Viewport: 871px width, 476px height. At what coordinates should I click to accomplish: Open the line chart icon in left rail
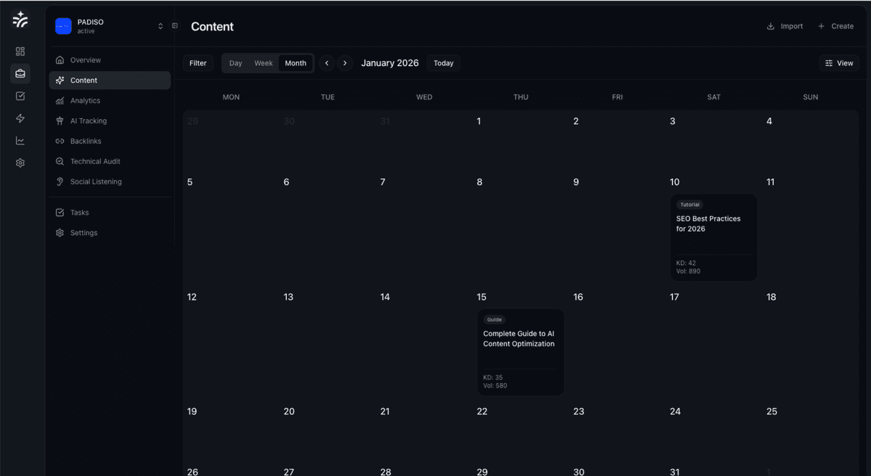pos(20,141)
